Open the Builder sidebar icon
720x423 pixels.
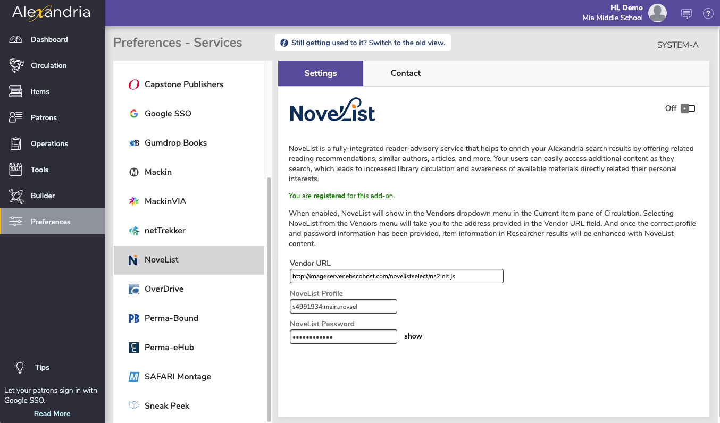[x=16, y=196]
